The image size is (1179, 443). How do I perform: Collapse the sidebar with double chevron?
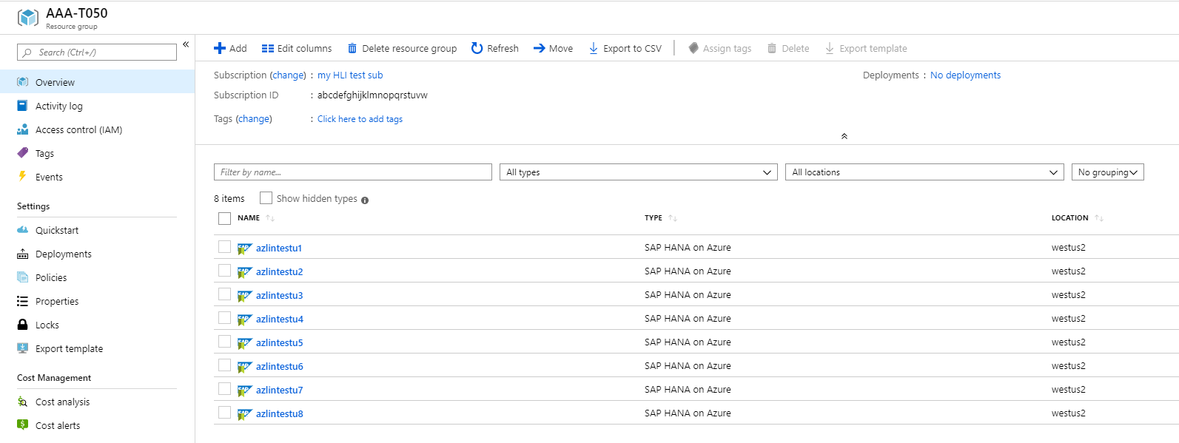[186, 44]
